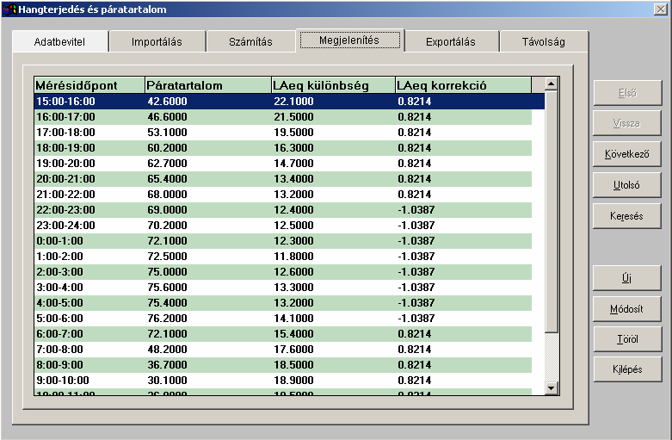672x440 pixels.
Task: Open the Importálás tab
Action: pyautogui.click(x=157, y=41)
